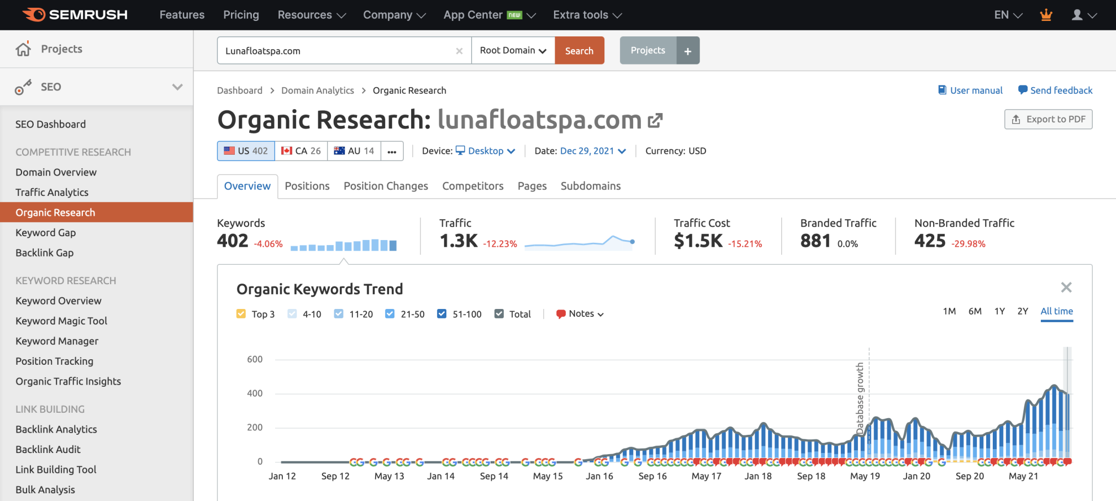1116x501 pixels.
Task: Open lunafloatspa.com in external link icon
Action: coord(655,120)
